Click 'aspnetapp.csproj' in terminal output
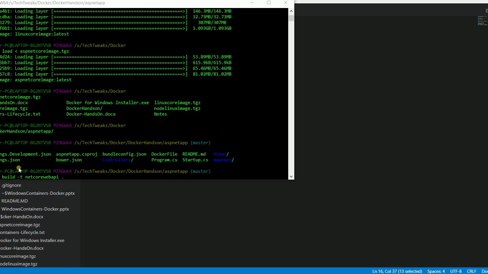Screen dimensions: 488x274 (x=77, y=154)
